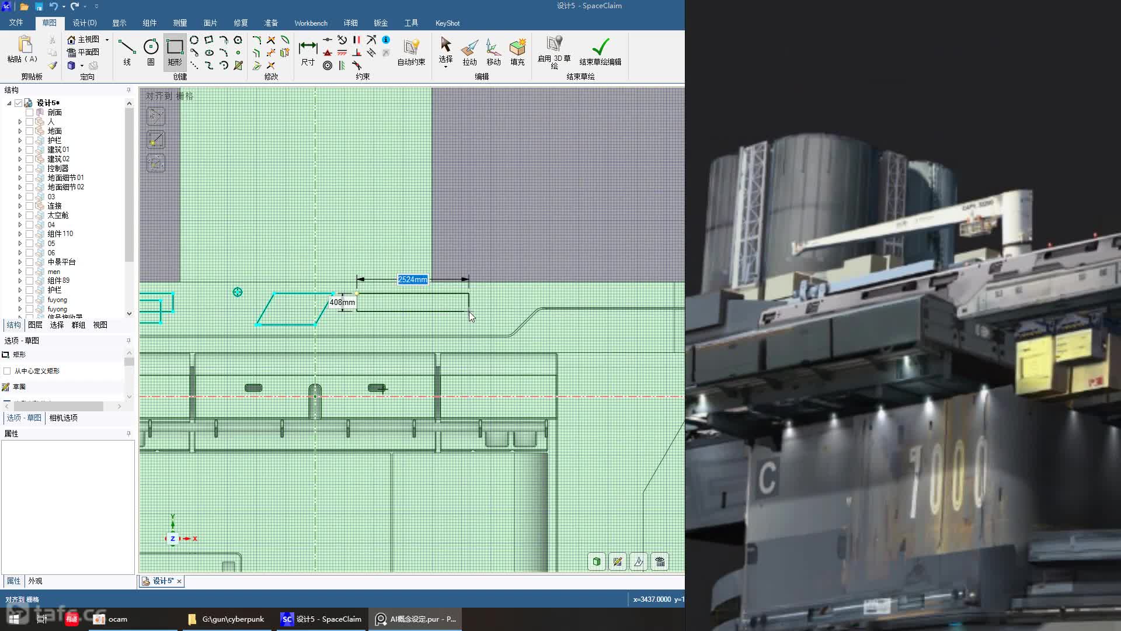Select the Line (线) sketch tool
The height and width of the screenshot is (631, 1121).
[x=127, y=51]
